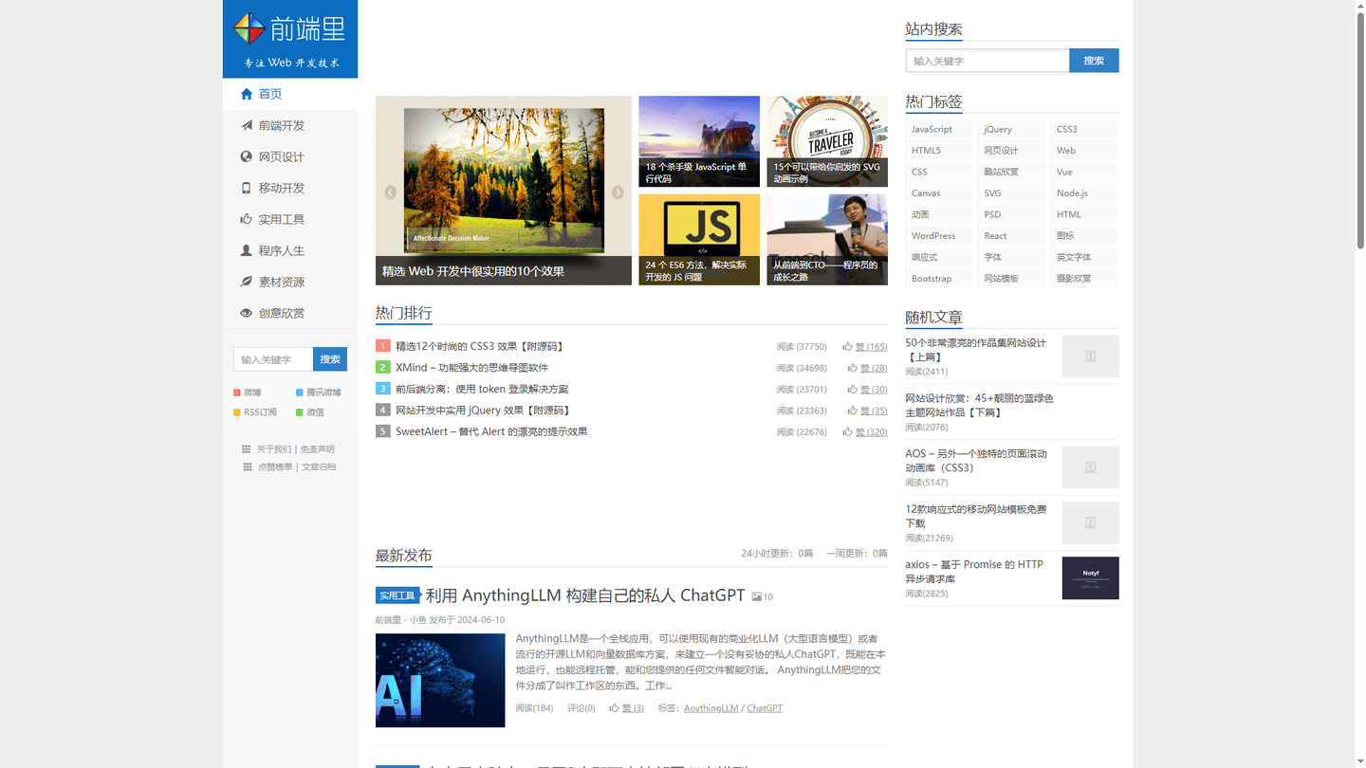This screenshot has width=1366, height=768.
Task: Click the sidebar 搜索 button
Action: click(330, 359)
